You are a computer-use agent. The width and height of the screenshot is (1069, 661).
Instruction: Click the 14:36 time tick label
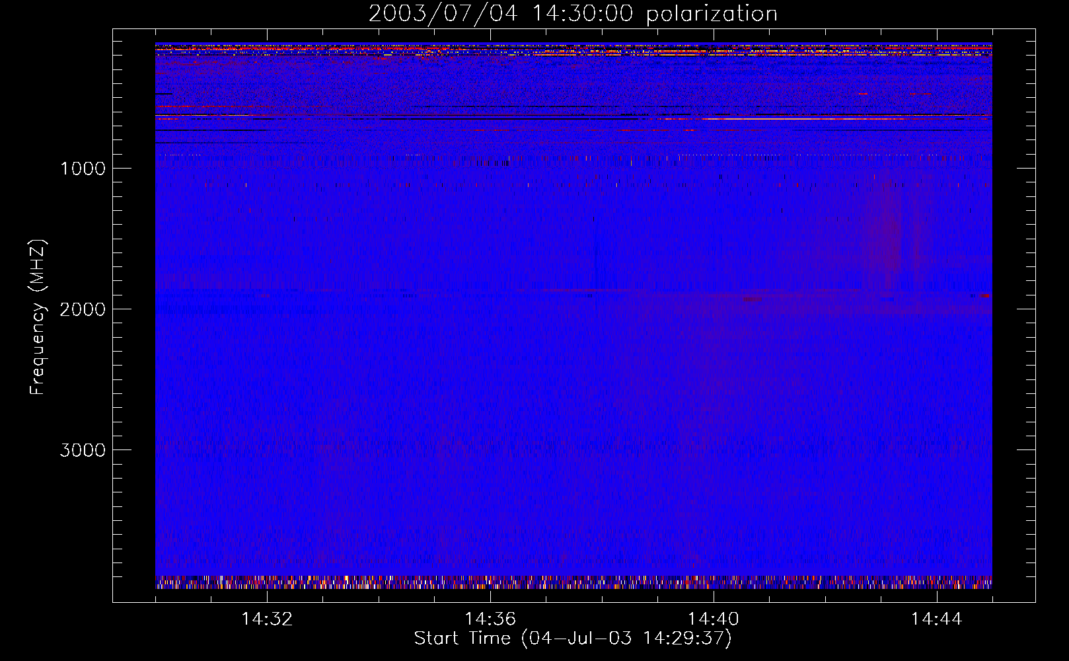pos(490,619)
